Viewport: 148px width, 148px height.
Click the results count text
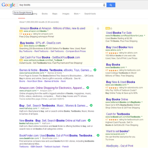tap(39, 22)
